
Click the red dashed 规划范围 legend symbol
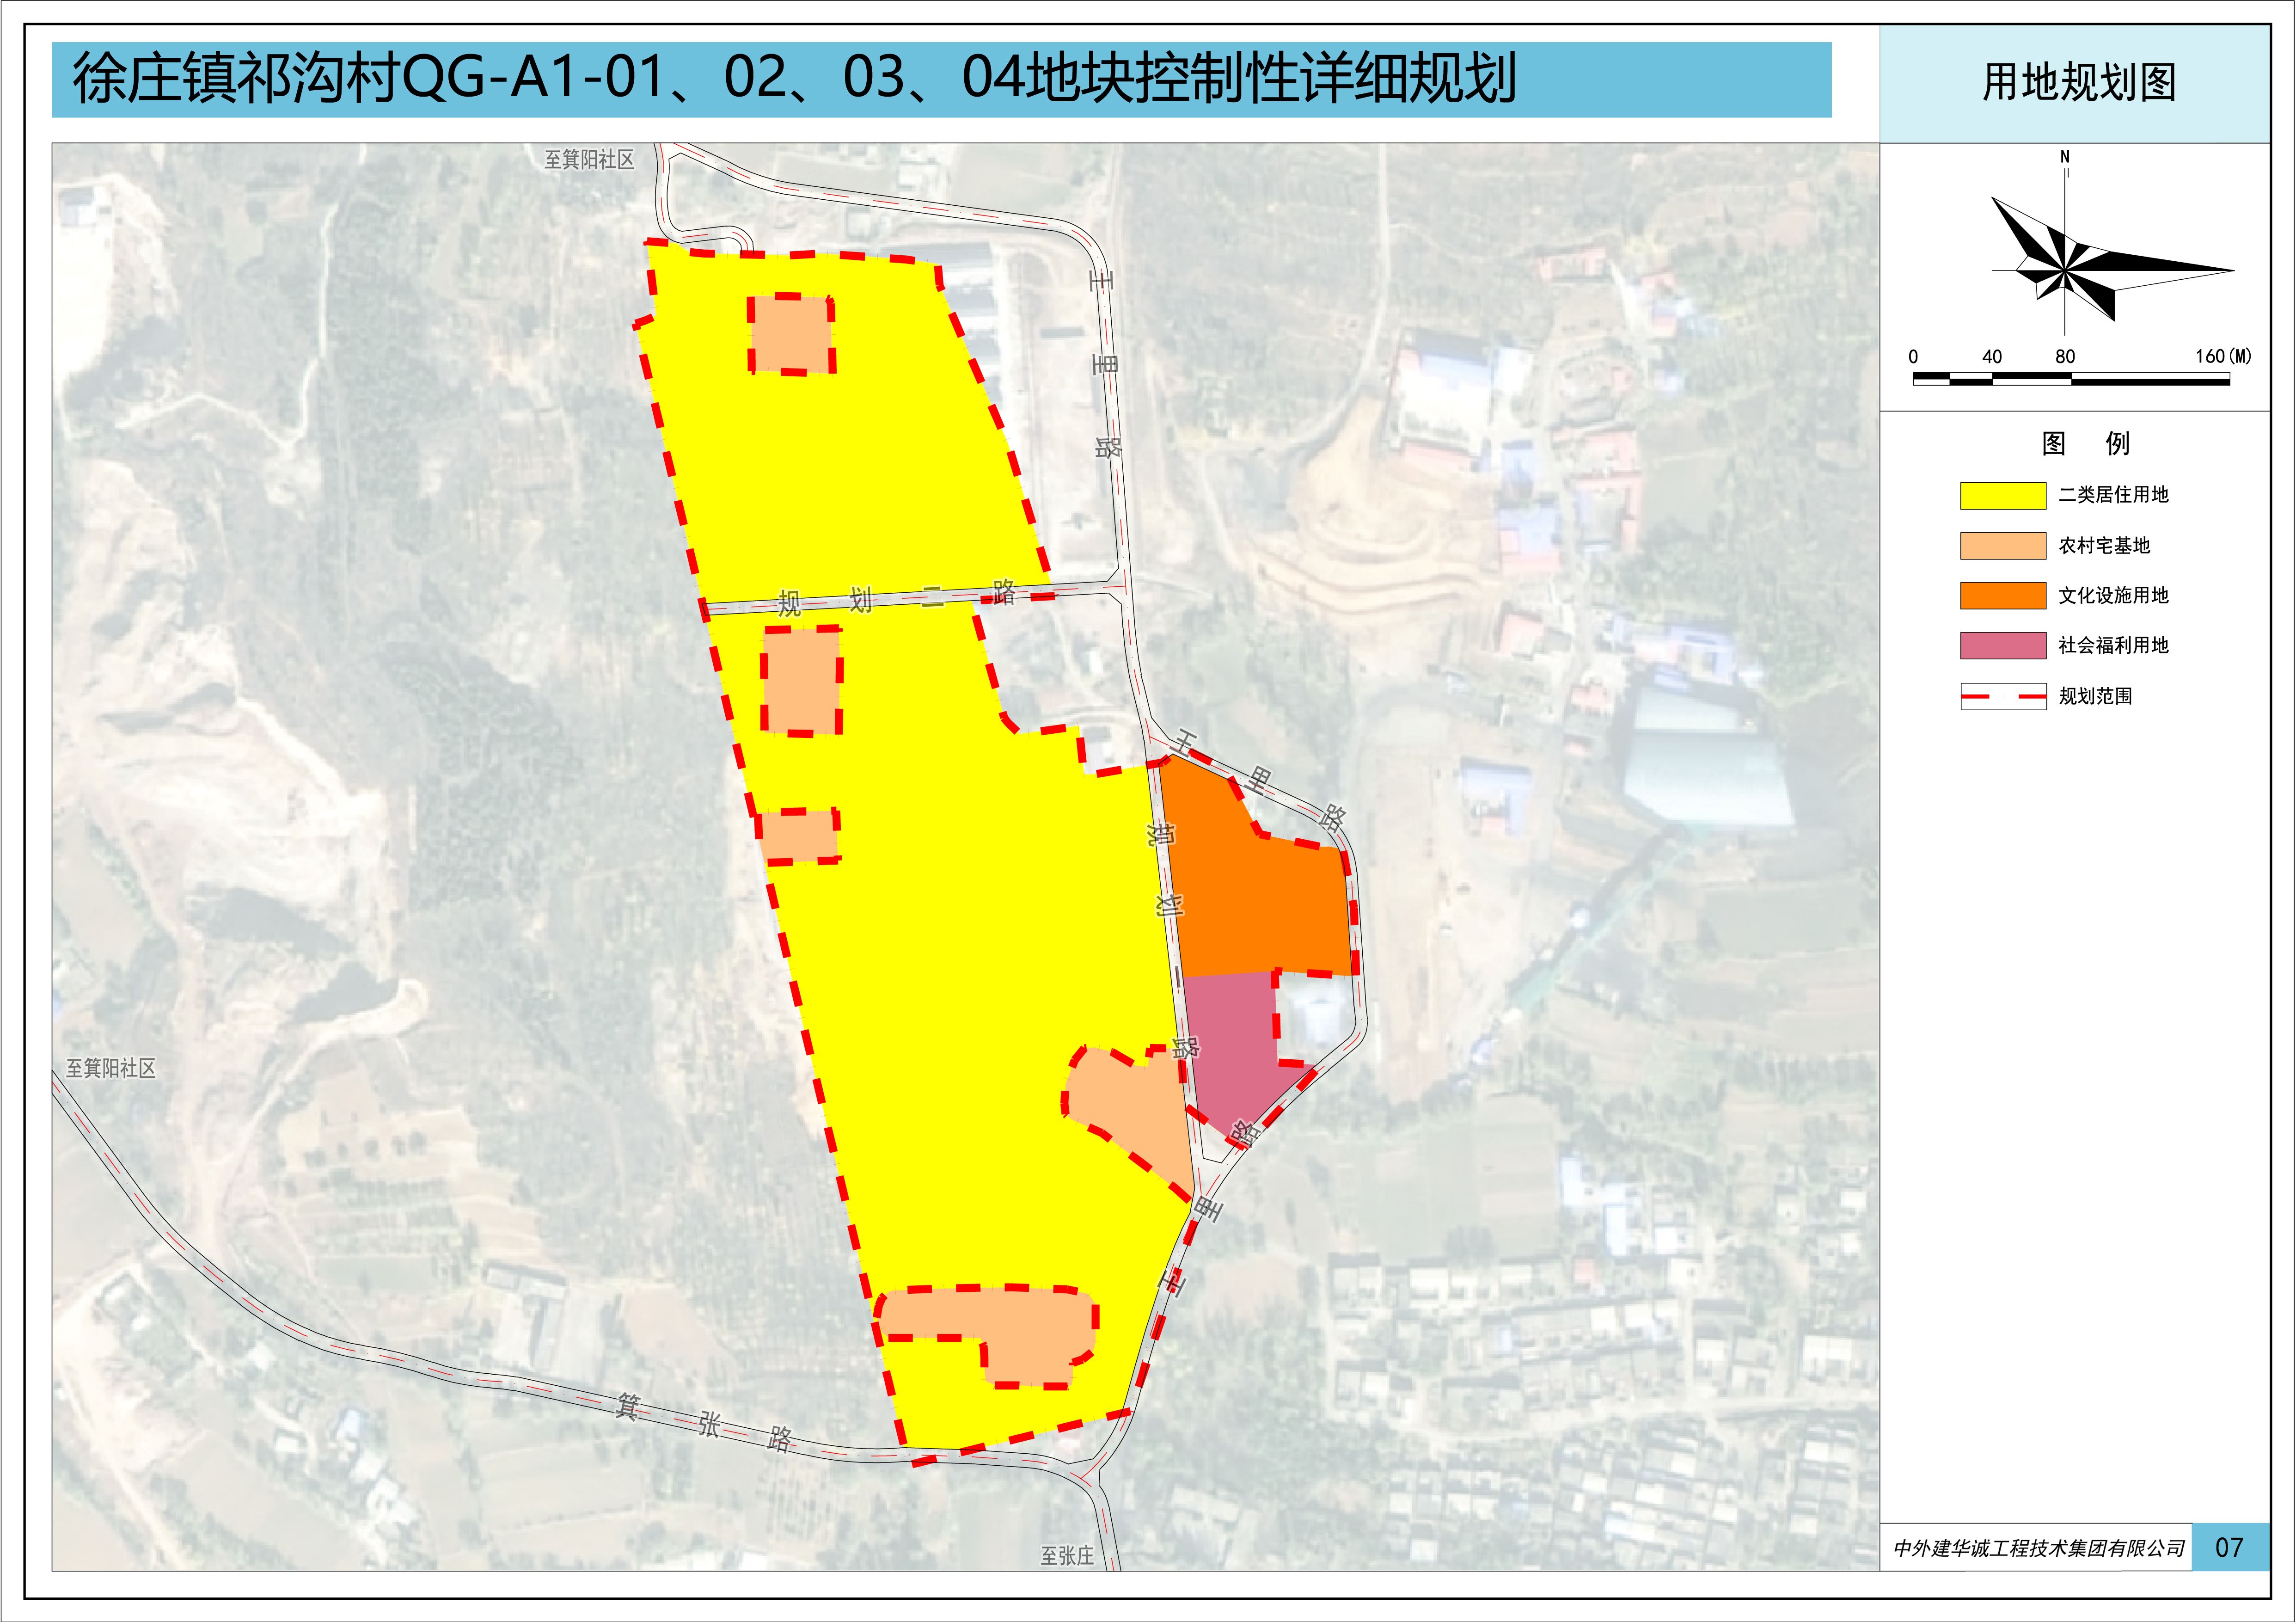[2002, 696]
